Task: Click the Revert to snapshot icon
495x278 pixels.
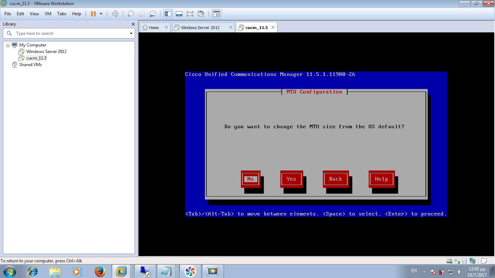Action: point(142,14)
